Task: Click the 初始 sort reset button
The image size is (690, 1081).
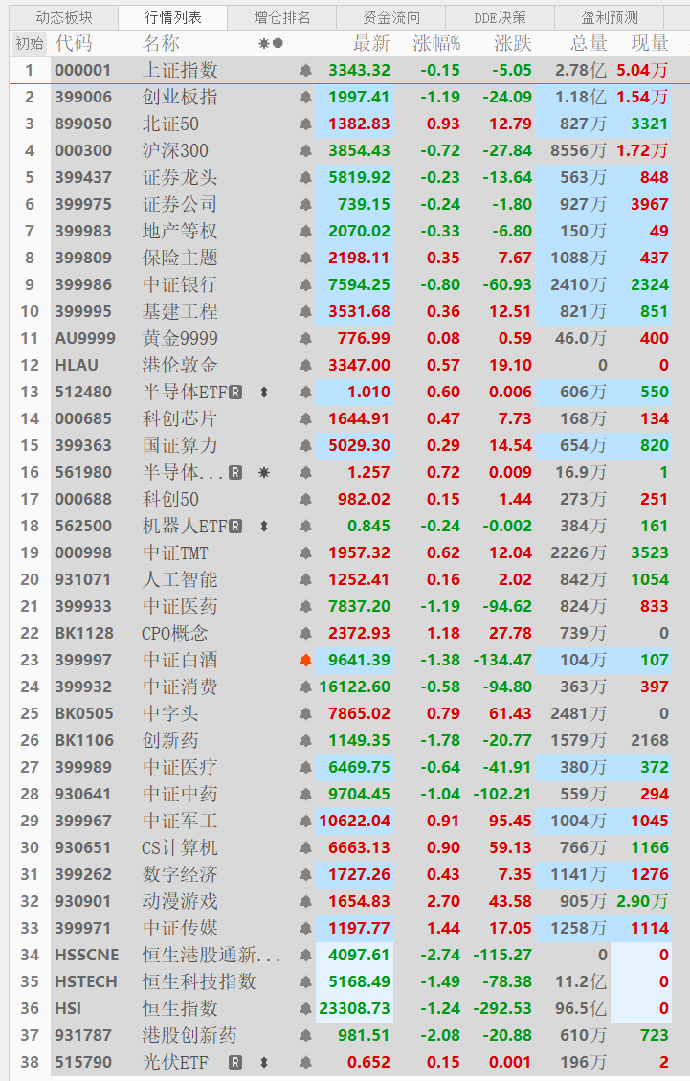Action: pos(30,44)
